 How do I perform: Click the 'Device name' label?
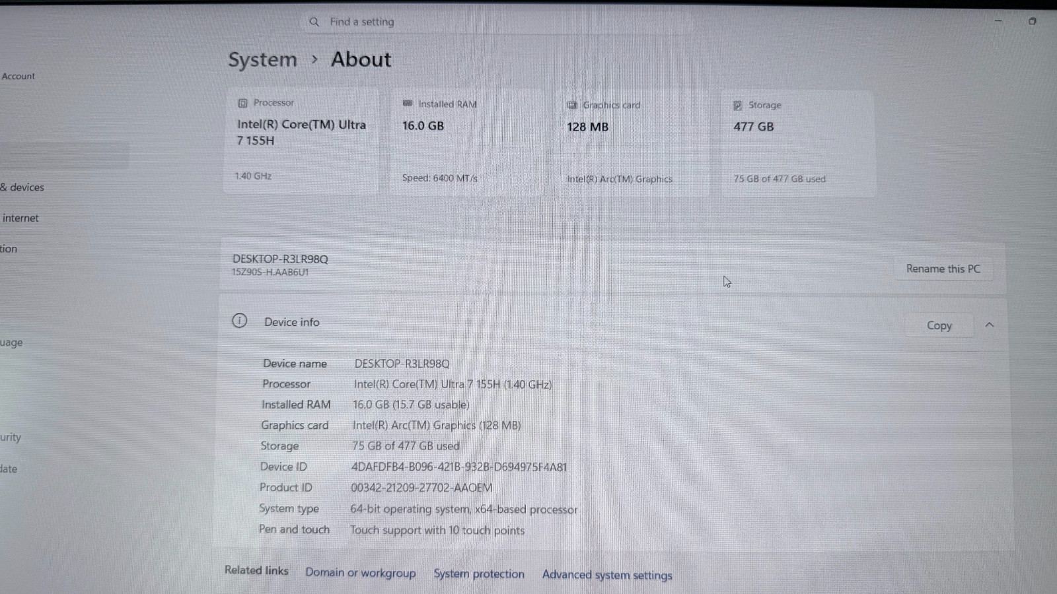coord(295,364)
